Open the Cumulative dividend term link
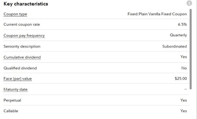 click(x=22, y=57)
